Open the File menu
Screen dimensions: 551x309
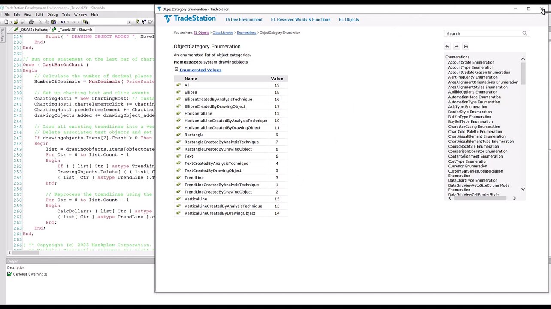[x=7, y=15]
